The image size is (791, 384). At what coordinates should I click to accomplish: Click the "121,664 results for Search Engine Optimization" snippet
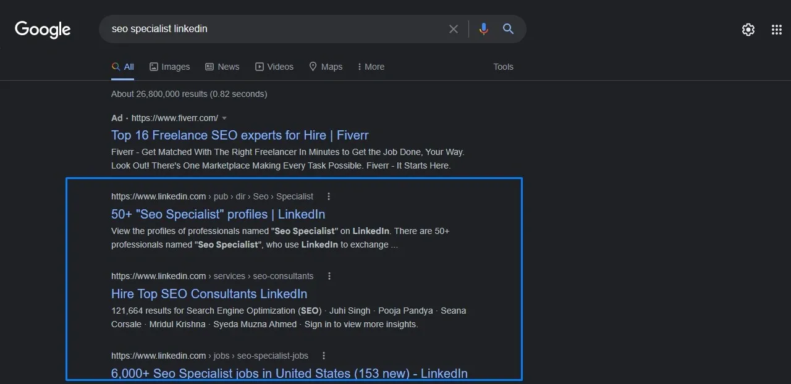click(289, 317)
